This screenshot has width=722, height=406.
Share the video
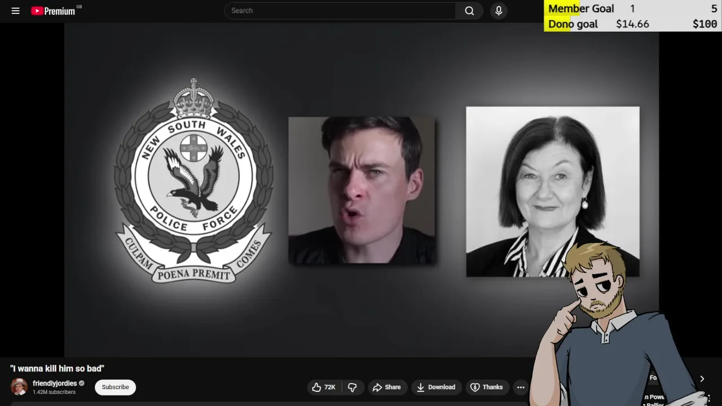[386, 387]
